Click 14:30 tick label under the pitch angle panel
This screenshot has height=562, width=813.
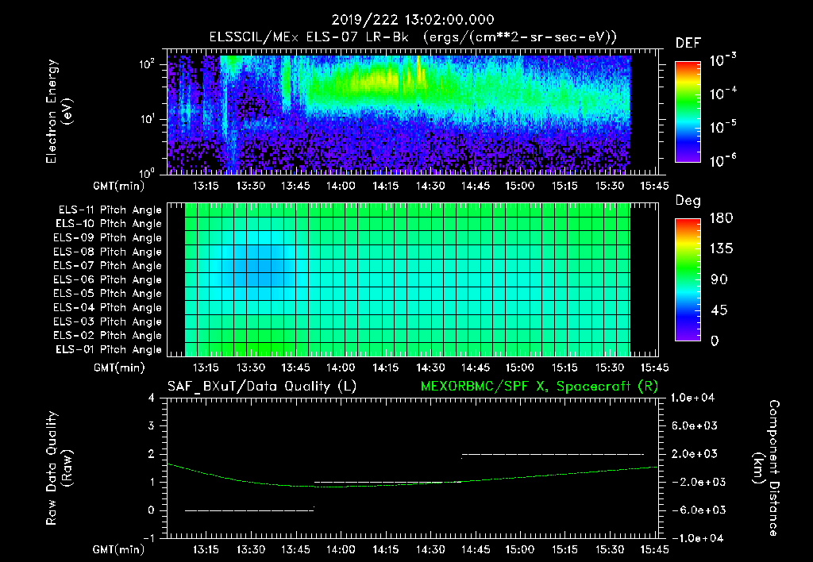(x=430, y=368)
